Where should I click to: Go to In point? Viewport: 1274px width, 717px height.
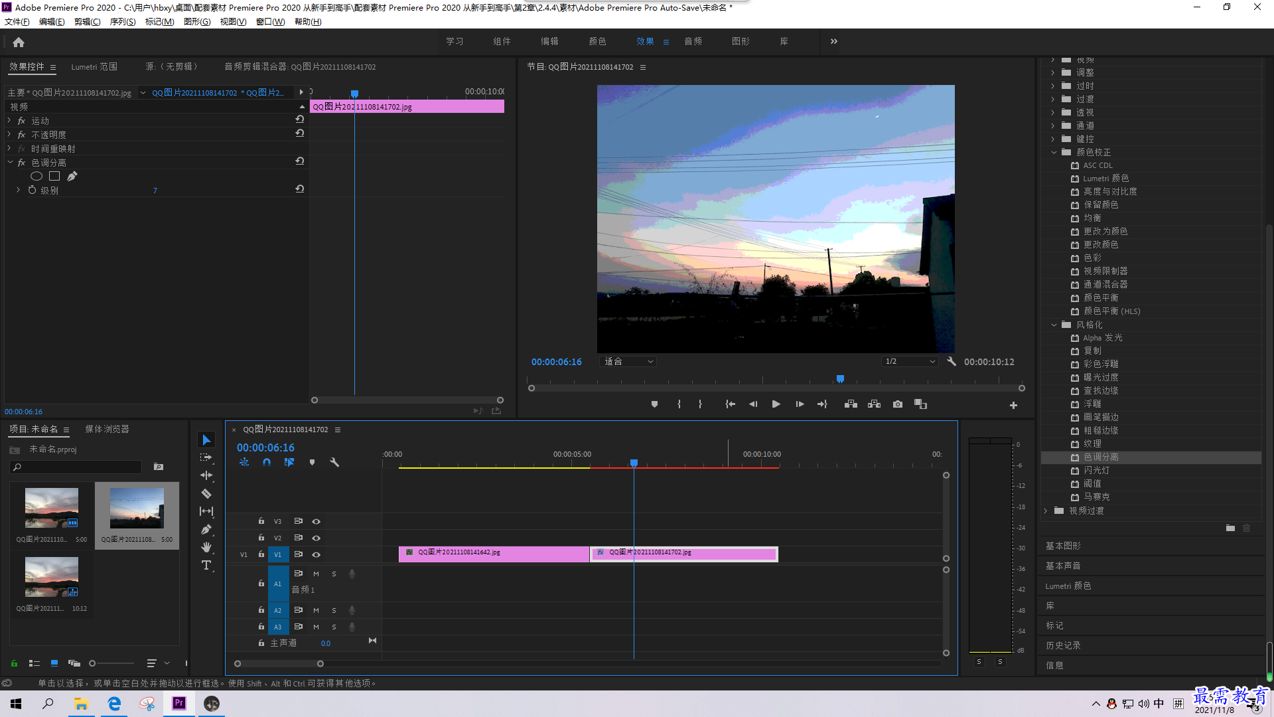tap(730, 404)
